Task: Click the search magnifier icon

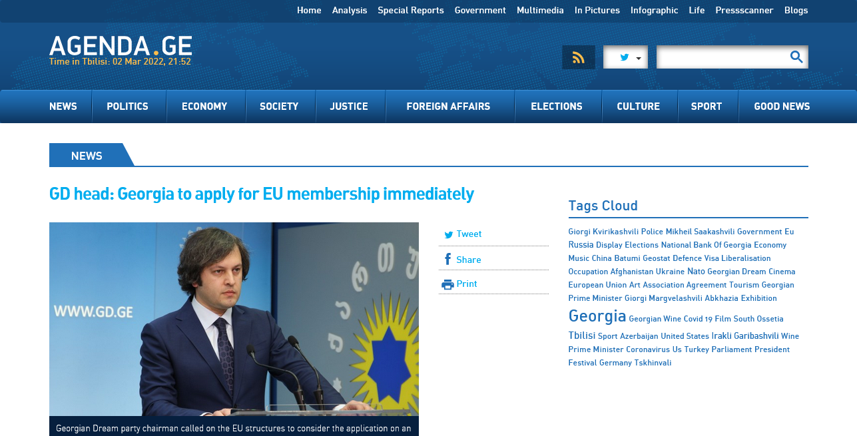Action: point(796,57)
